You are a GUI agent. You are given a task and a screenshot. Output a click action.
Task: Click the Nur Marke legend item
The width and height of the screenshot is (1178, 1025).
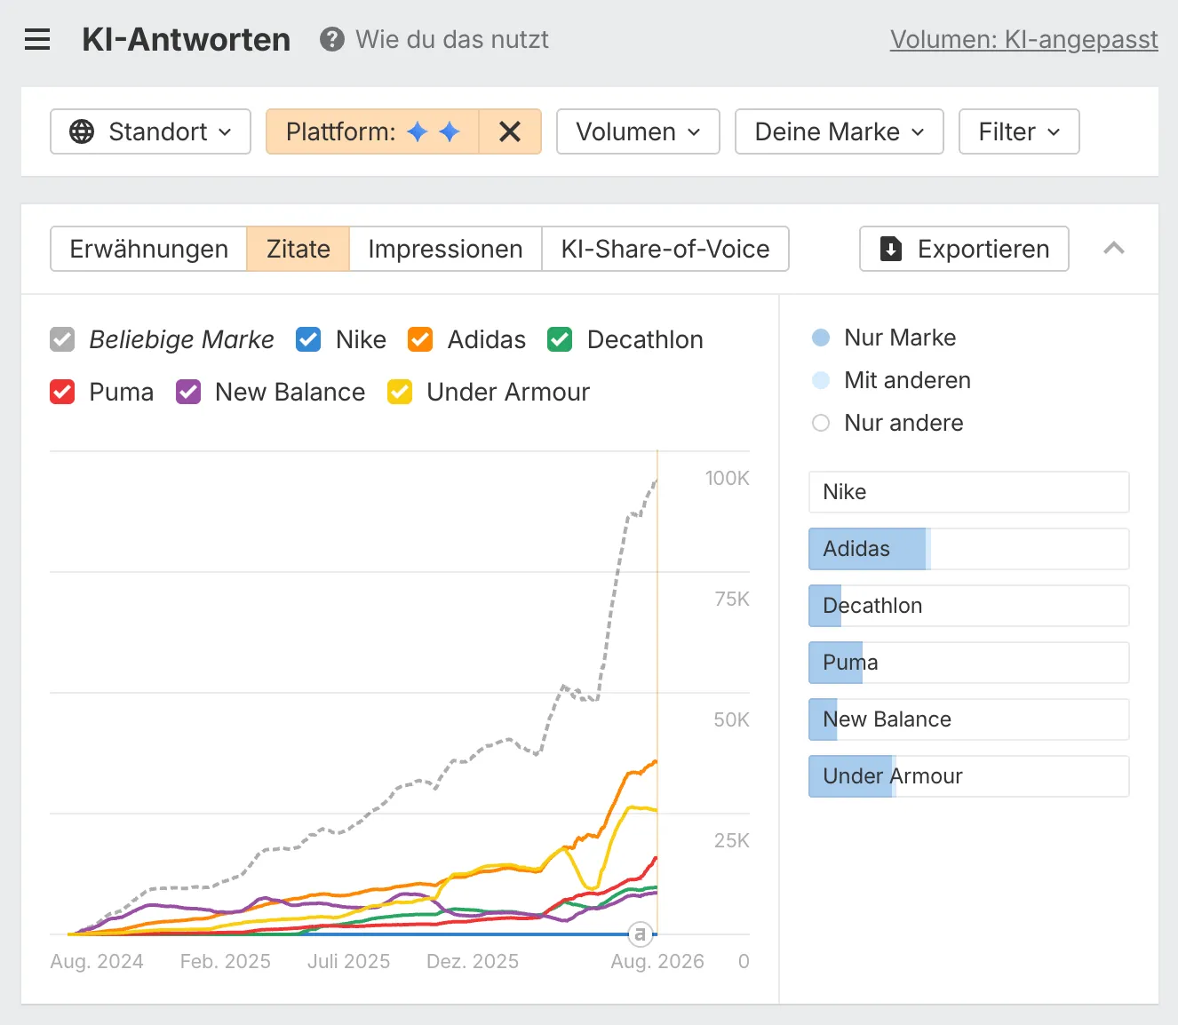[x=884, y=338]
